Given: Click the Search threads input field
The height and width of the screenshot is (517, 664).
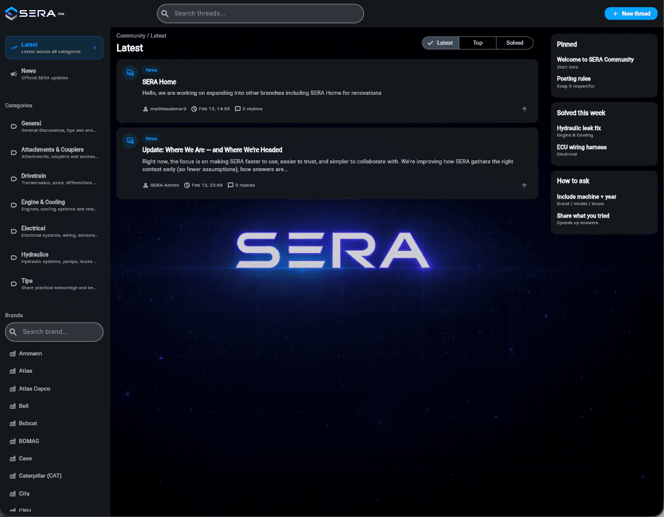Looking at the screenshot, I should click(260, 13).
